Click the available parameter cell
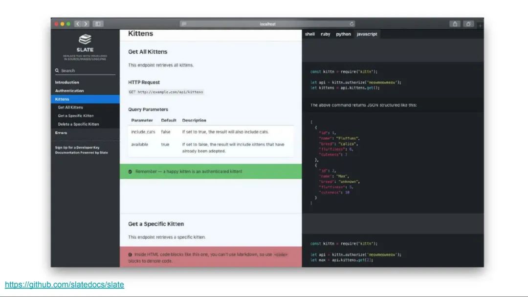 (x=139, y=144)
